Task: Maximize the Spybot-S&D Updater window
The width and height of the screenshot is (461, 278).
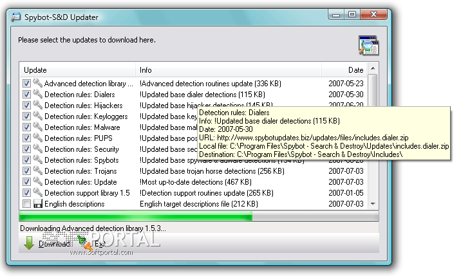Action: [x=352, y=15]
